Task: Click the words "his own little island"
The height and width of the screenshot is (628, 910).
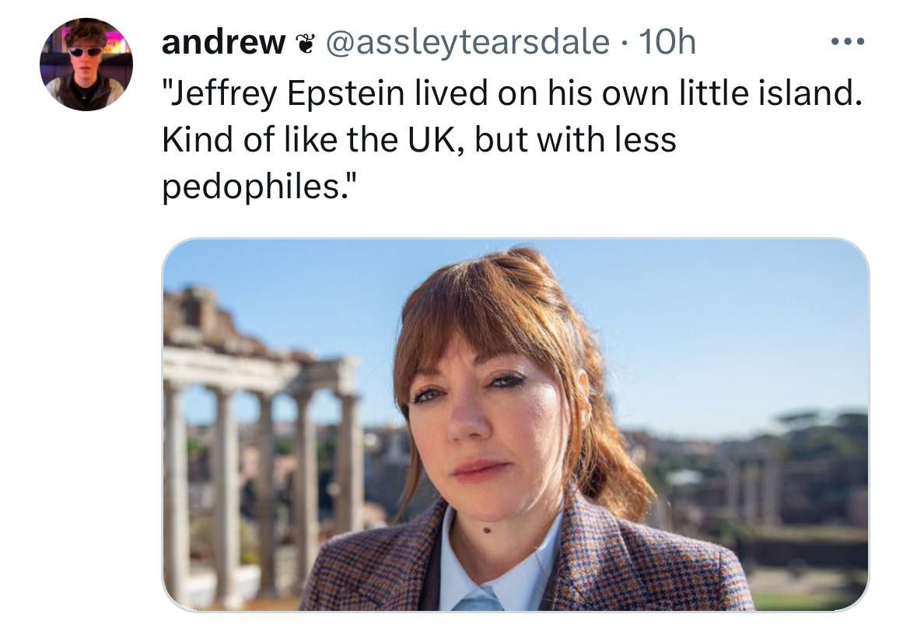Action: [695, 94]
